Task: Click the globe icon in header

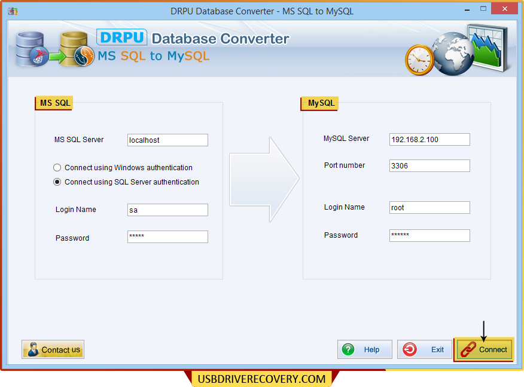Action: 453,53
